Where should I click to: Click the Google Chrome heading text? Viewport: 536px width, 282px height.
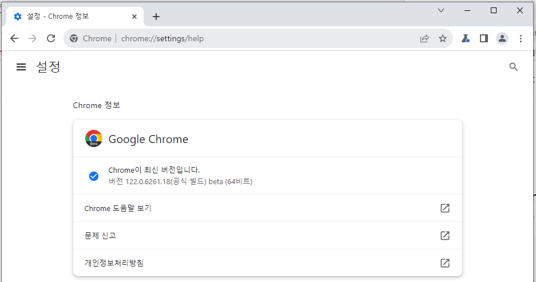pyautogui.click(x=148, y=139)
